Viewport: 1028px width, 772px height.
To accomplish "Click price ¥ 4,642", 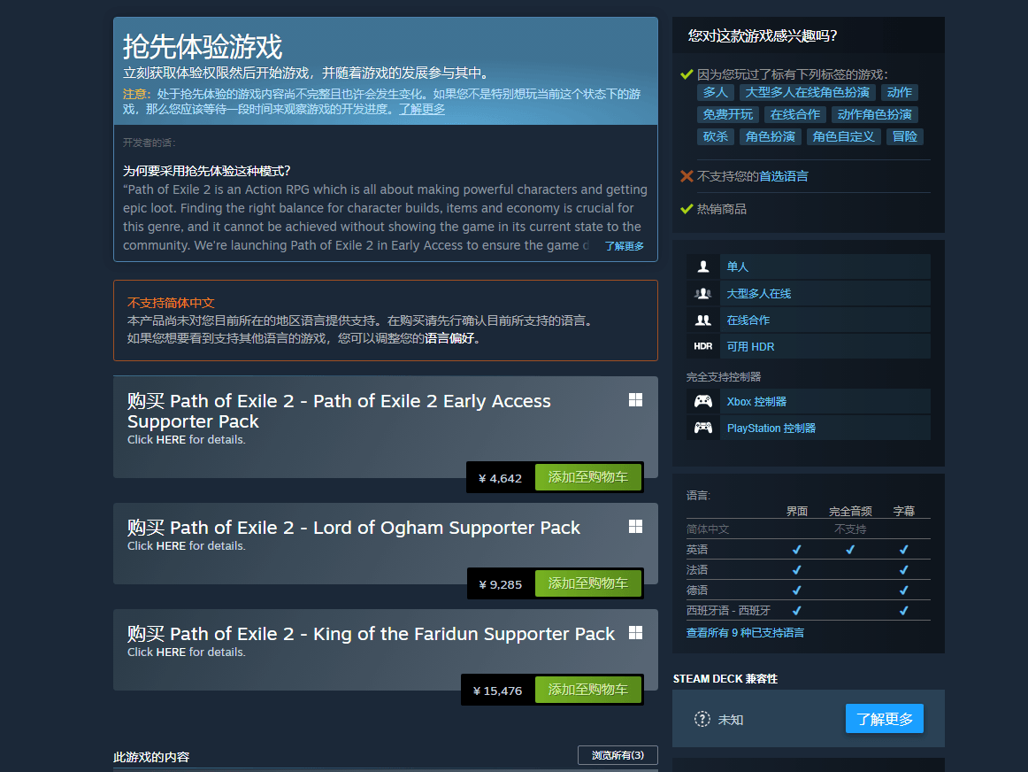I will 500,478.
